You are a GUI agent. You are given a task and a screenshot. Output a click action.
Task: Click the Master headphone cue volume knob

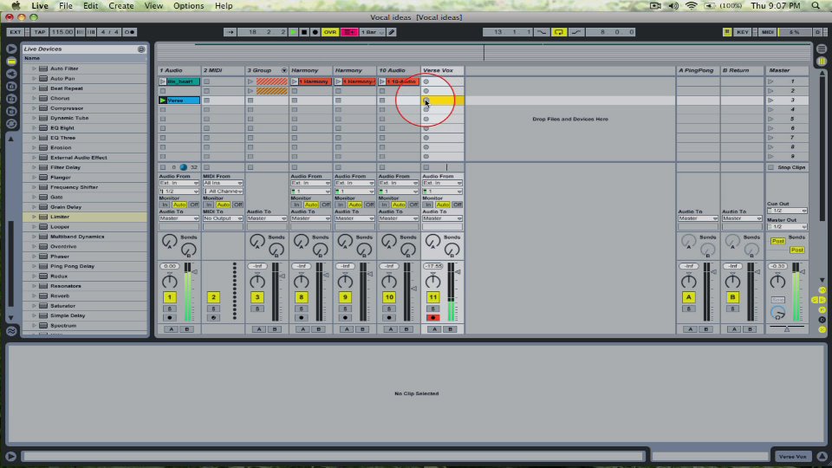coord(777,313)
